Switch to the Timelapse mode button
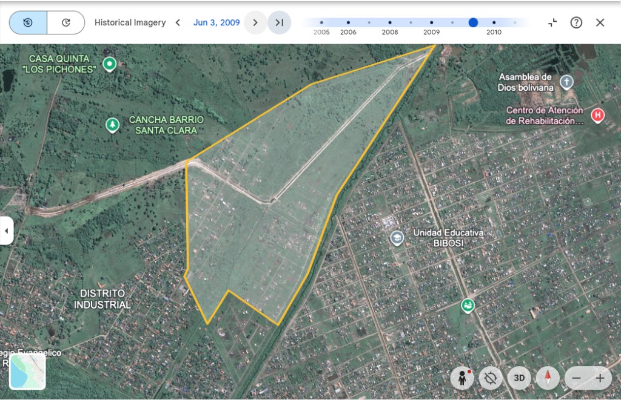 pyautogui.click(x=65, y=22)
